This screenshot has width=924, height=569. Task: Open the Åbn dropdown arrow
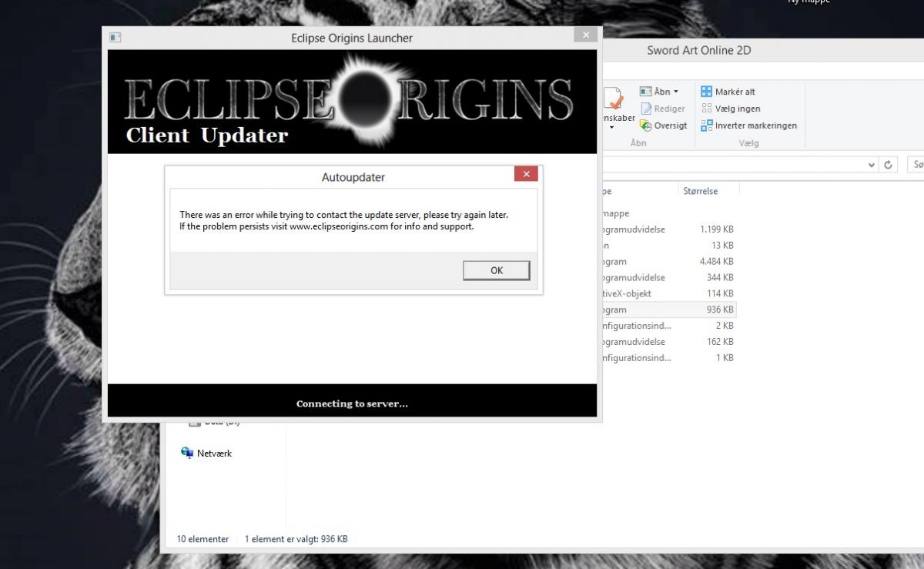676,92
